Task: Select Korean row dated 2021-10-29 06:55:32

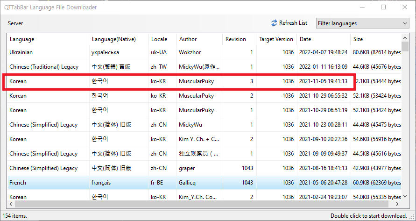Action: tap(204, 96)
